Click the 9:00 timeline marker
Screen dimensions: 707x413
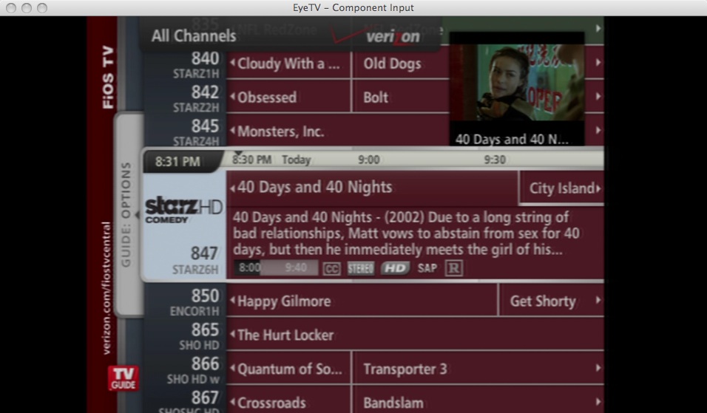point(368,160)
